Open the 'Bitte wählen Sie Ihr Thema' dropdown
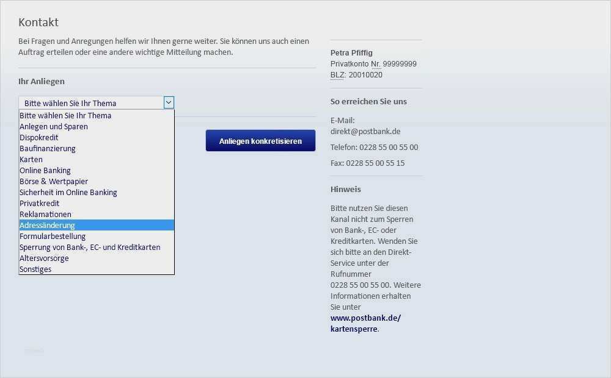The height and width of the screenshot is (378, 611). (92, 102)
